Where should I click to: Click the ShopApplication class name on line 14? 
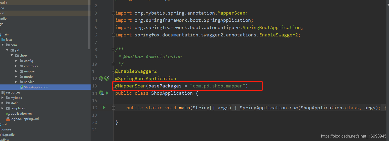click(x=172, y=93)
